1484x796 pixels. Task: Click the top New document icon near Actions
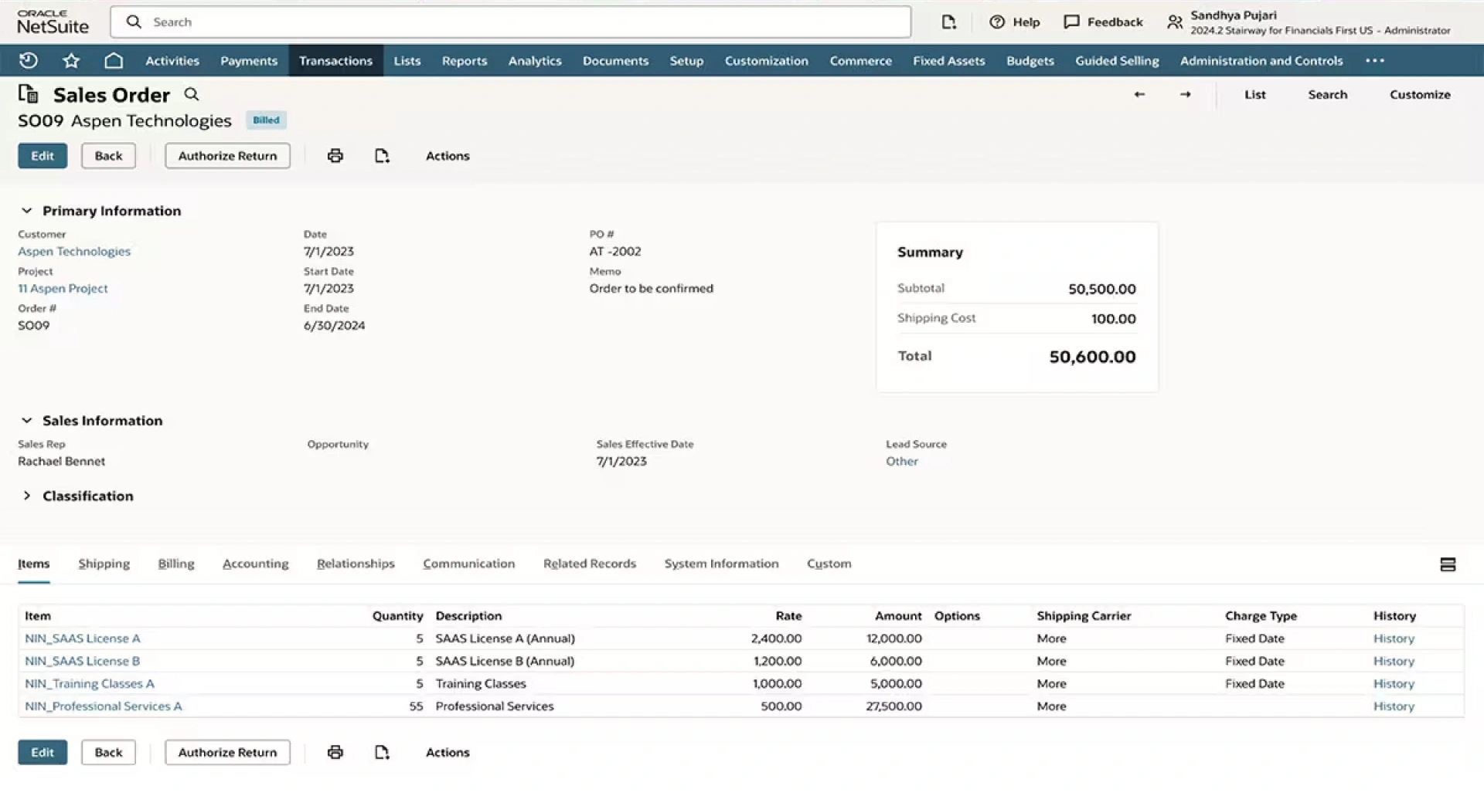tap(382, 156)
